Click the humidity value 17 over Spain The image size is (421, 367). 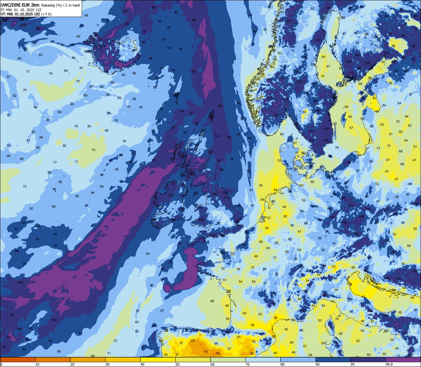pyautogui.click(x=206, y=352)
